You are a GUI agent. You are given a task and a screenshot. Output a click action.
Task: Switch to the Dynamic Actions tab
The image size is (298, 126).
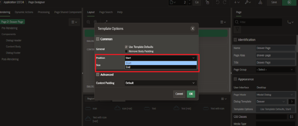(24, 12)
